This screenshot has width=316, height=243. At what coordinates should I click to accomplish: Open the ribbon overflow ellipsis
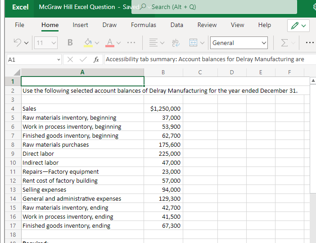pyautogui.click(x=310, y=43)
